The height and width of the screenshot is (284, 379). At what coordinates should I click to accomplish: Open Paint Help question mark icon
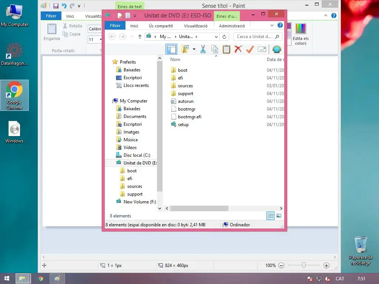[334, 16]
